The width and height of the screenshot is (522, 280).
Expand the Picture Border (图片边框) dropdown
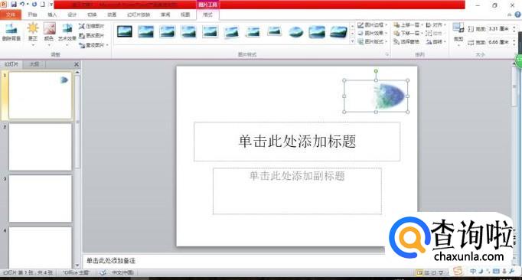[373, 25]
